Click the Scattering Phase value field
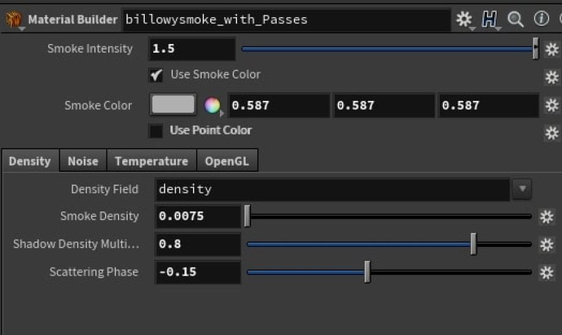Image resolution: width=562 pixels, height=335 pixels. coord(198,272)
